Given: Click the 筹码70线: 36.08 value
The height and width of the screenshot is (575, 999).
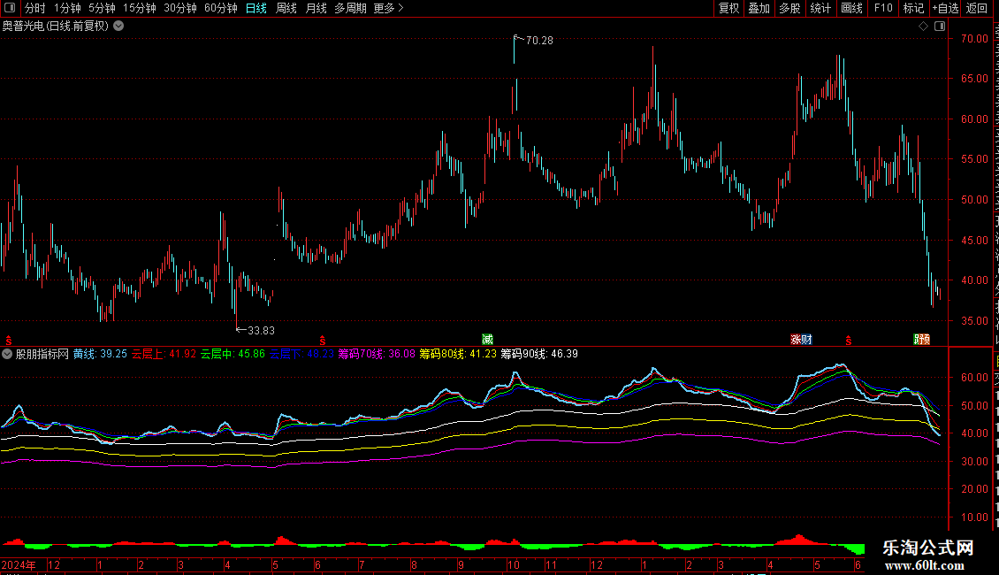Looking at the screenshot, I should click(x=377, y=354).
